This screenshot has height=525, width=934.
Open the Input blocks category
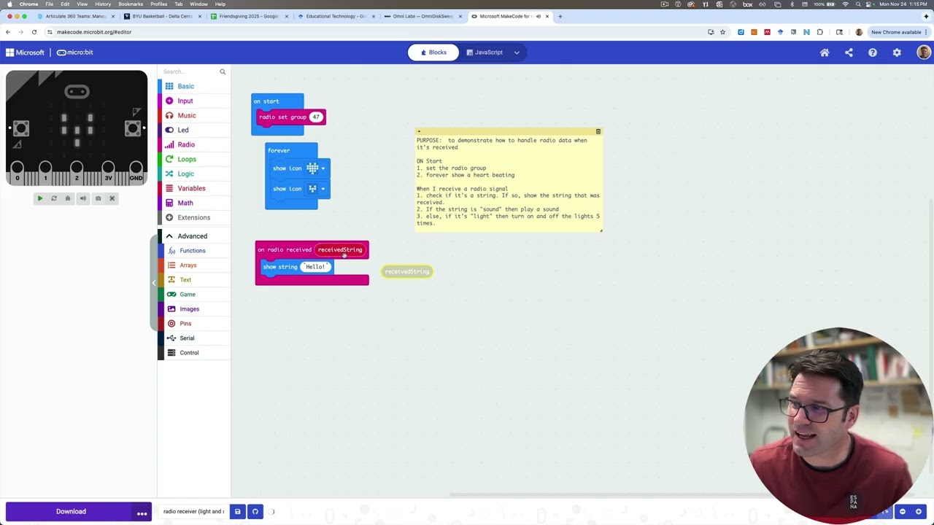[193, 101]
